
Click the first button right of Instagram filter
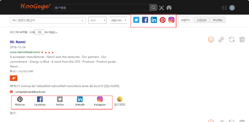[x=185, y=20]
